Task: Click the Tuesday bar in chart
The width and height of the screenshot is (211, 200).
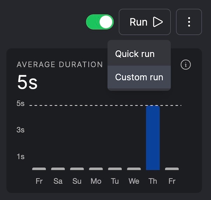Action: pos(115,169)
